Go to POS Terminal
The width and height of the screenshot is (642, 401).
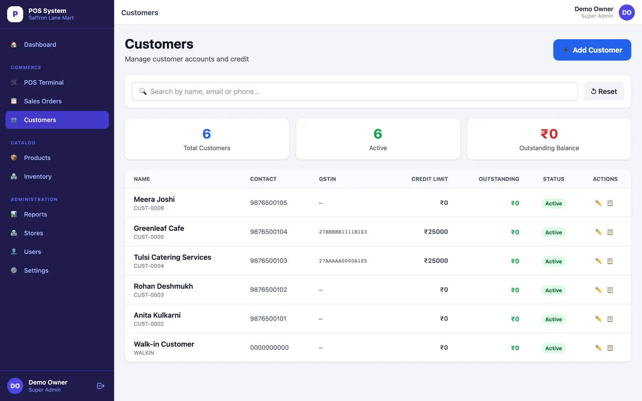(x=57, y=82)
